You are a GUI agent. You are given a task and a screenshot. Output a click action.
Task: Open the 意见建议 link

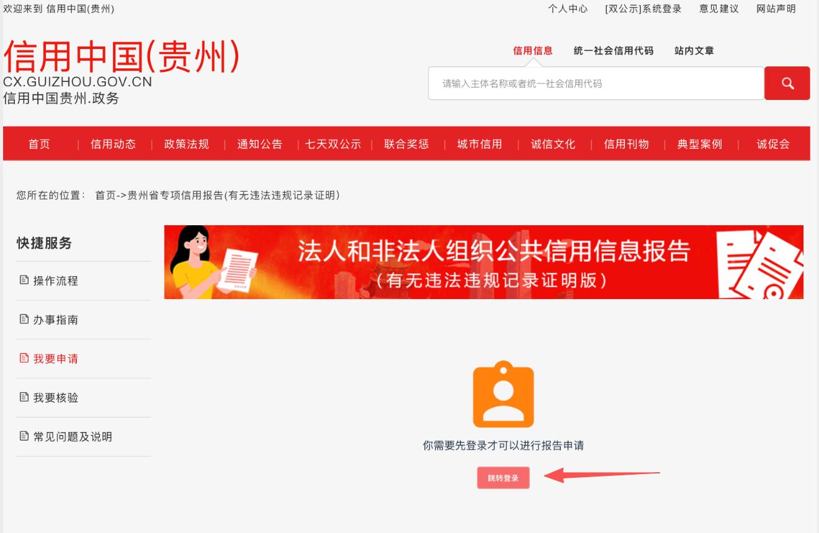(x=719, y=9)
